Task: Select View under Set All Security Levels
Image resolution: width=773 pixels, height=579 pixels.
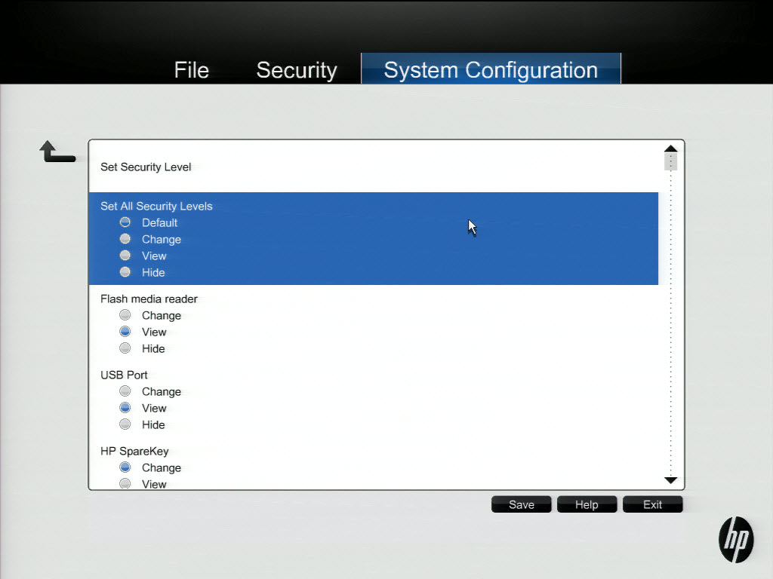Action: click(125, 256)
